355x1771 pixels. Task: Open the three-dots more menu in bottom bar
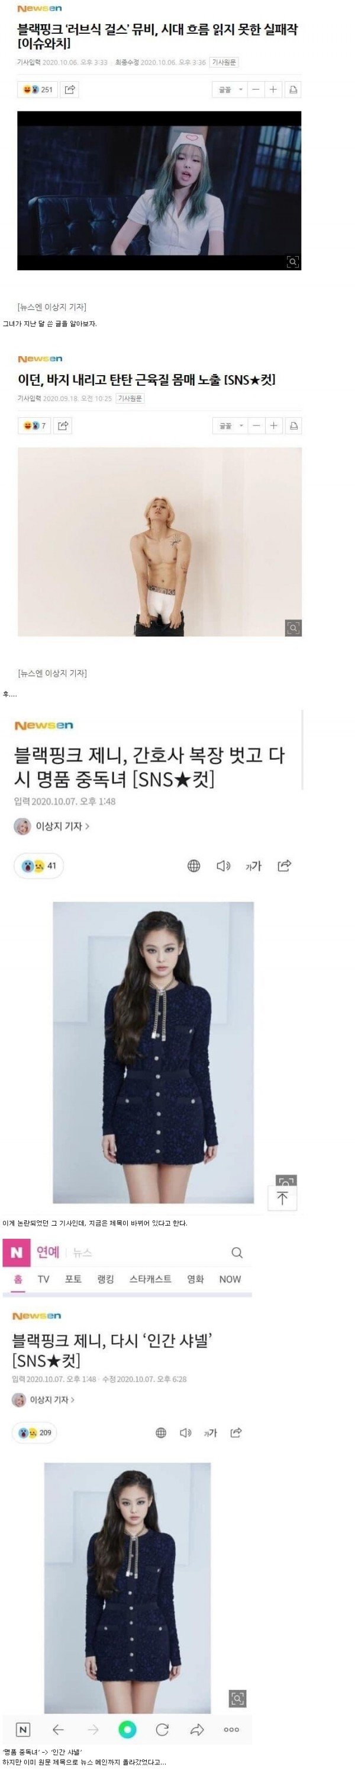pos(231,1730)
